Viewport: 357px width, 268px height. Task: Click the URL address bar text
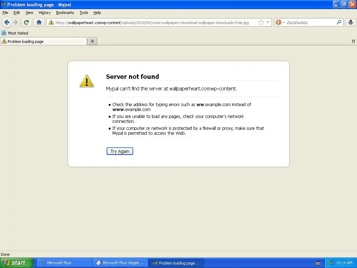coord(152,23)
